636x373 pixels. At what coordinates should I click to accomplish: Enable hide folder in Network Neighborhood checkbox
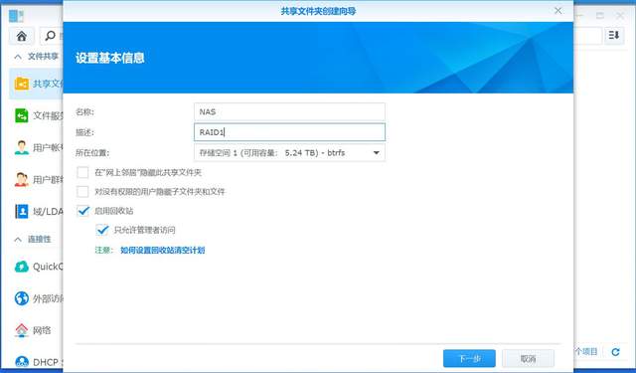[x=82, y=172]
